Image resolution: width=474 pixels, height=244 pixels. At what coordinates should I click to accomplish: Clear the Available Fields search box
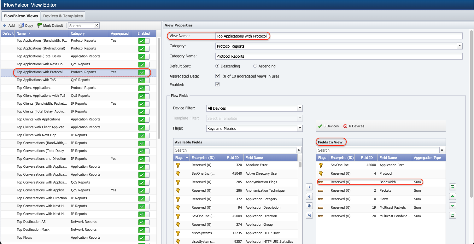[299, 150]
